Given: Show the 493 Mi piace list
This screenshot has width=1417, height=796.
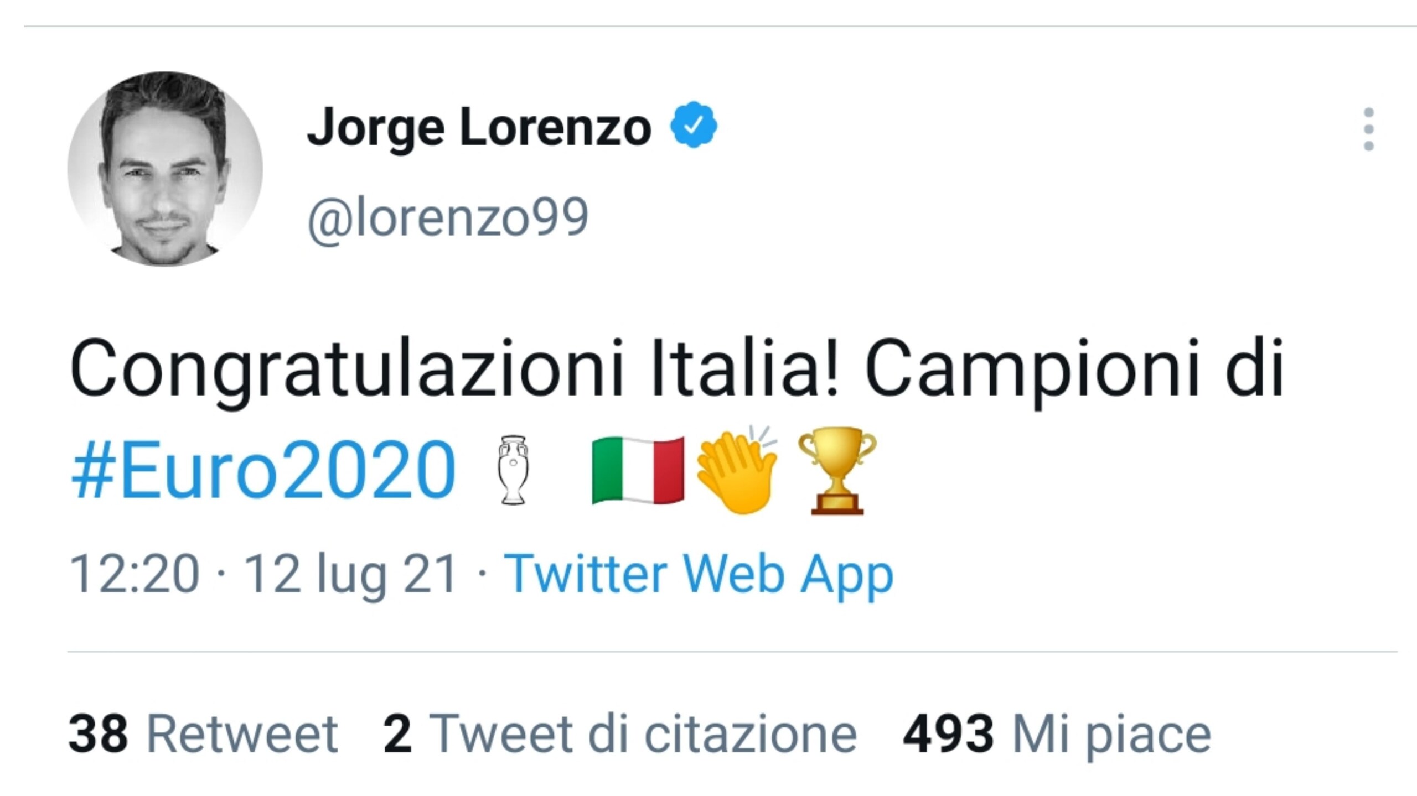Looking at the screenshot, I should pos(1056,734).
